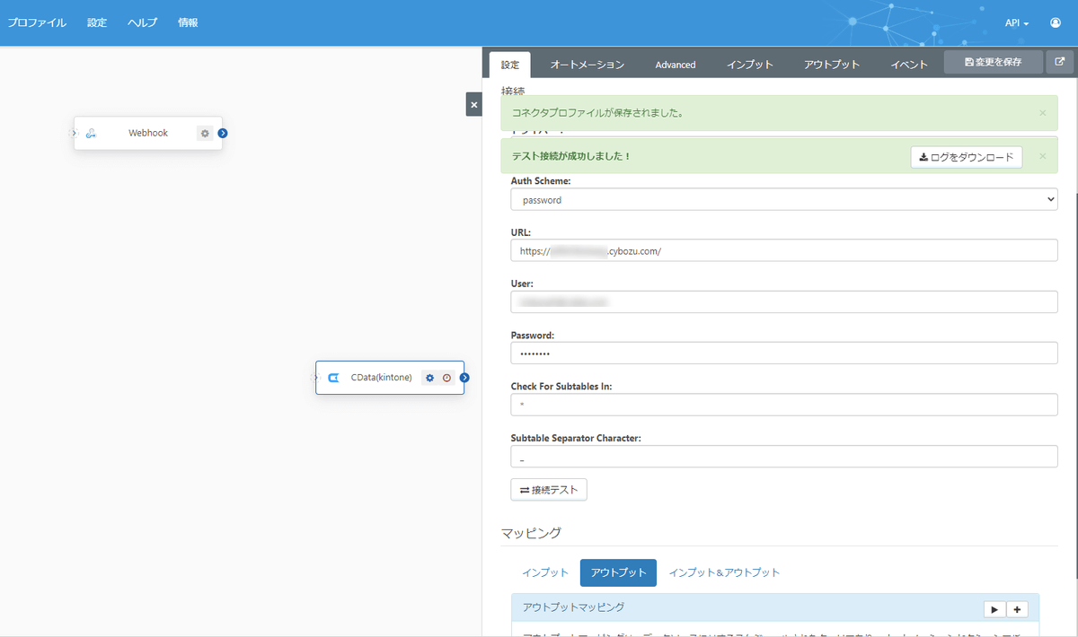Run the output mapping play button
The image size is (1078, 637).
[x=994, y=609]
